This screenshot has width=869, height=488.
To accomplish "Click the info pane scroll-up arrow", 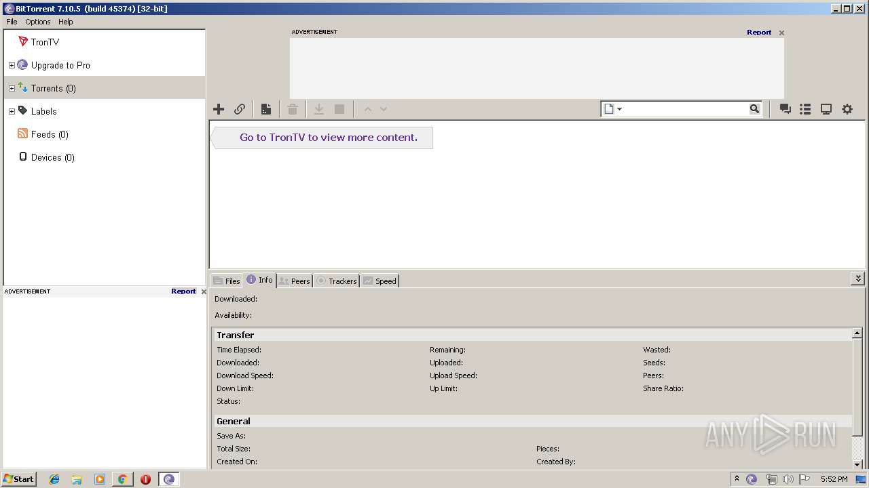I will coord(857,333).
